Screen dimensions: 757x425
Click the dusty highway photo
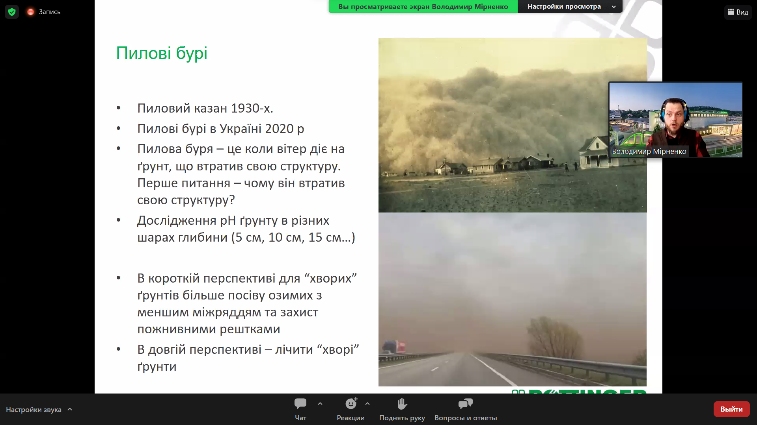513,299
